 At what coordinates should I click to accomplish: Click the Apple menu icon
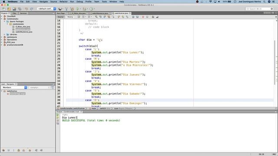(4, 2)
